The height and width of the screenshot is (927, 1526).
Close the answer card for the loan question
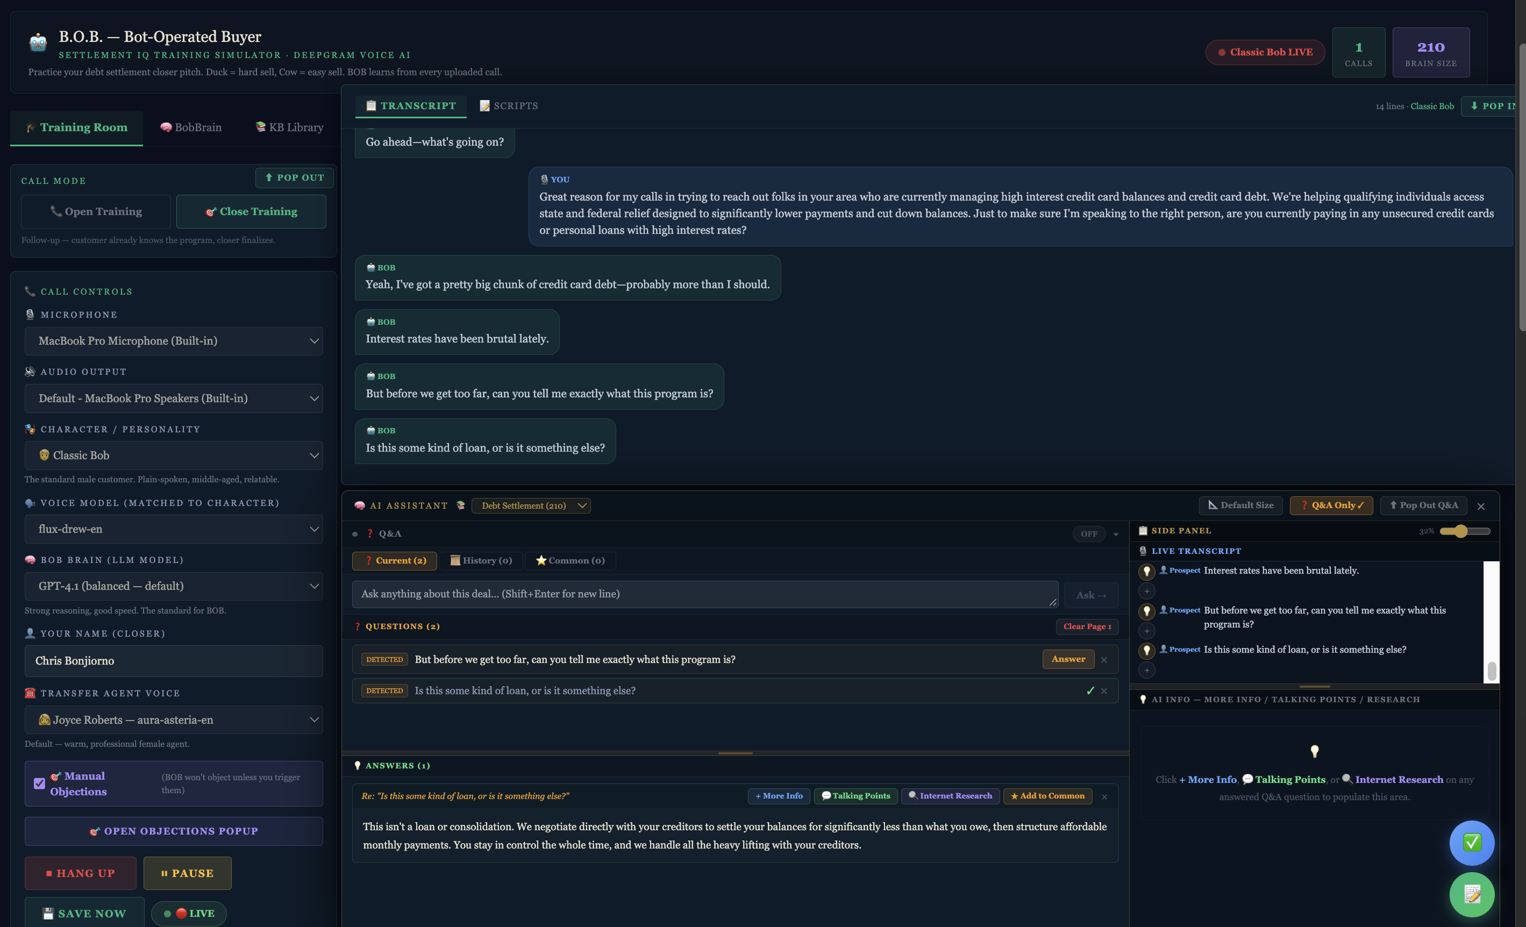pos(1104,797)
